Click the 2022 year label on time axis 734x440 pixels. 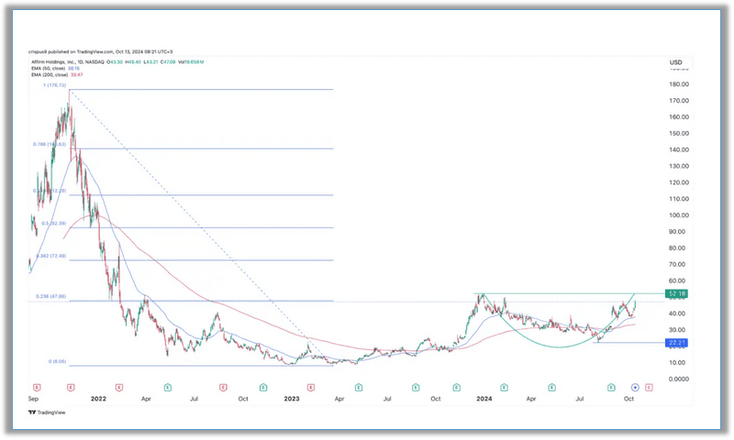(98, 399)
